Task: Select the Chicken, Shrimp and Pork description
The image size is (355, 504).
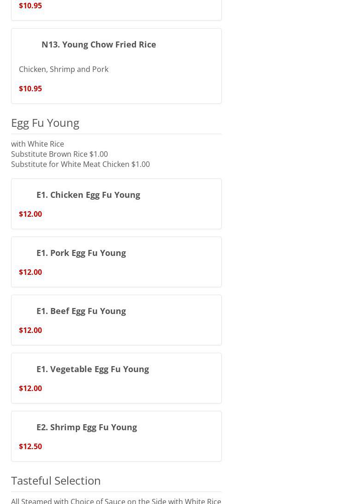Action: click(64, 69)
